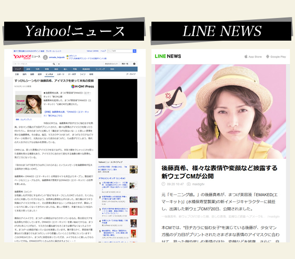Open the App Store link in LINE NEWS

(253, 57)
